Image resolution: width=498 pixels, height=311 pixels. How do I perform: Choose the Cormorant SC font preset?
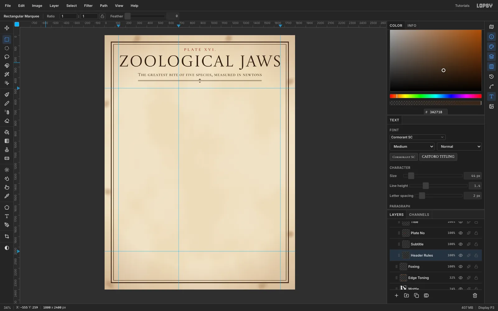click(x=404, y=157)
